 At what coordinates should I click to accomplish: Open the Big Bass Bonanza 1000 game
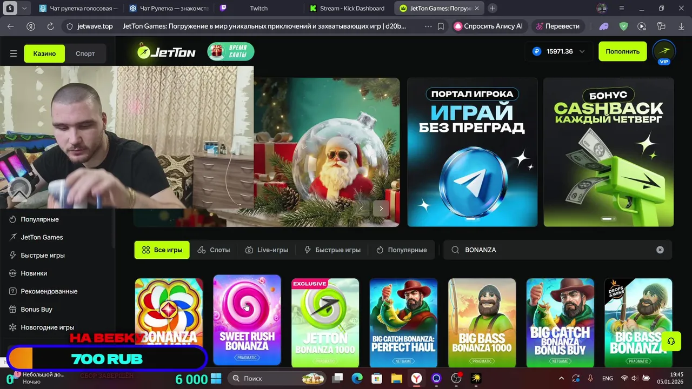click(x=482, y=323)
